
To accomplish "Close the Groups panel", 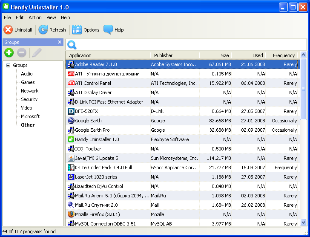I will 60,42.
